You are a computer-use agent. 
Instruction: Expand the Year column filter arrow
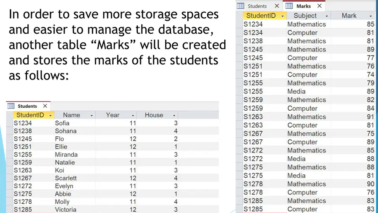pos(133,115)
